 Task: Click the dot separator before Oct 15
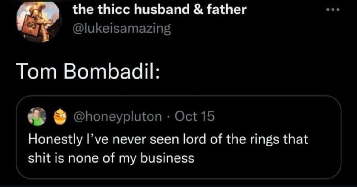coord(169,117)
